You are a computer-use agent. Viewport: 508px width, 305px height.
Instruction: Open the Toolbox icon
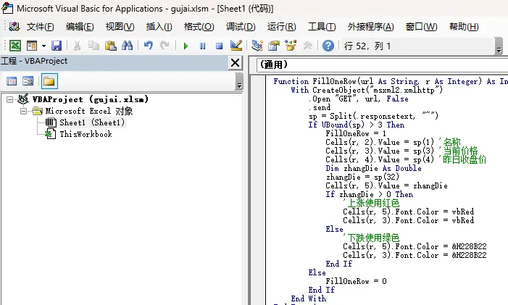[307, 46]
